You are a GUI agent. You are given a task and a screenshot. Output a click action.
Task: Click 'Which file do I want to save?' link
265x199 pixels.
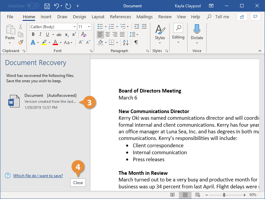pyautogui.click(x=38, y=176)
